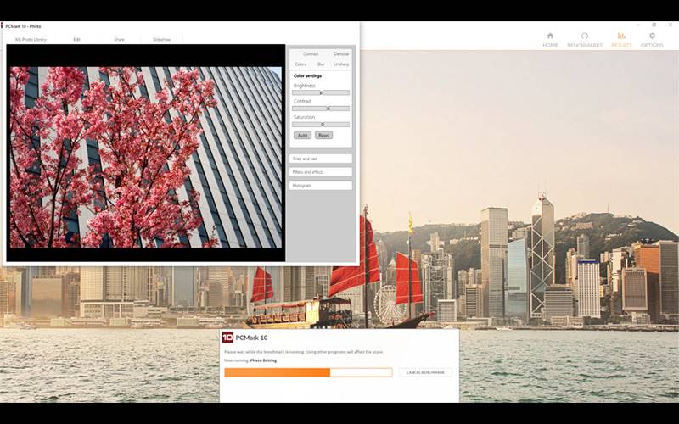Select the Denoise adjustment tab

pyautogui.click(x=341, y=54)
